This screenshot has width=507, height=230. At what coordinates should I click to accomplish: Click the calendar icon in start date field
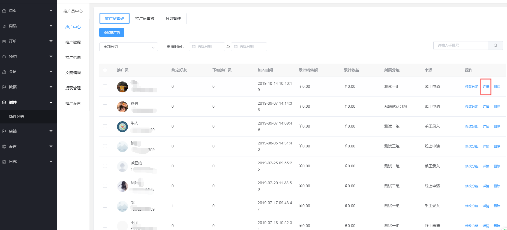194,47
